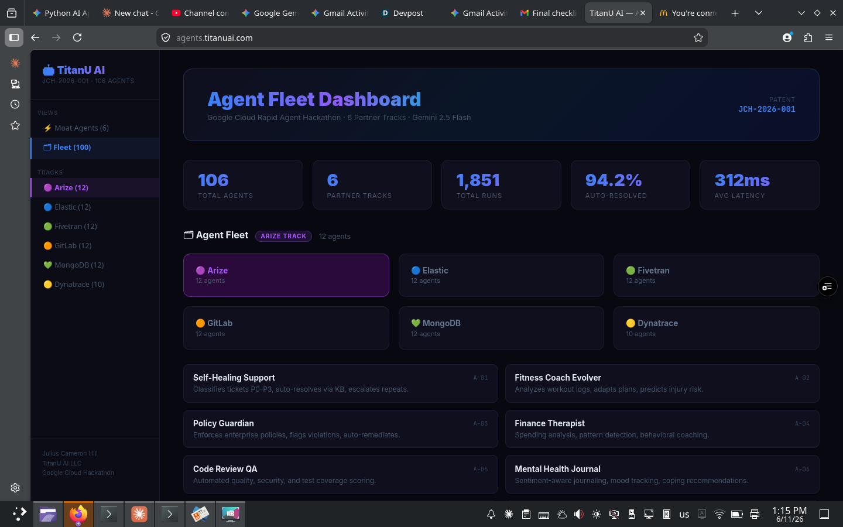Image resolution: width=843 pixels, height=527 pixels.
Task: Open printer icon in system tray
Action: [x=755, y=514]
